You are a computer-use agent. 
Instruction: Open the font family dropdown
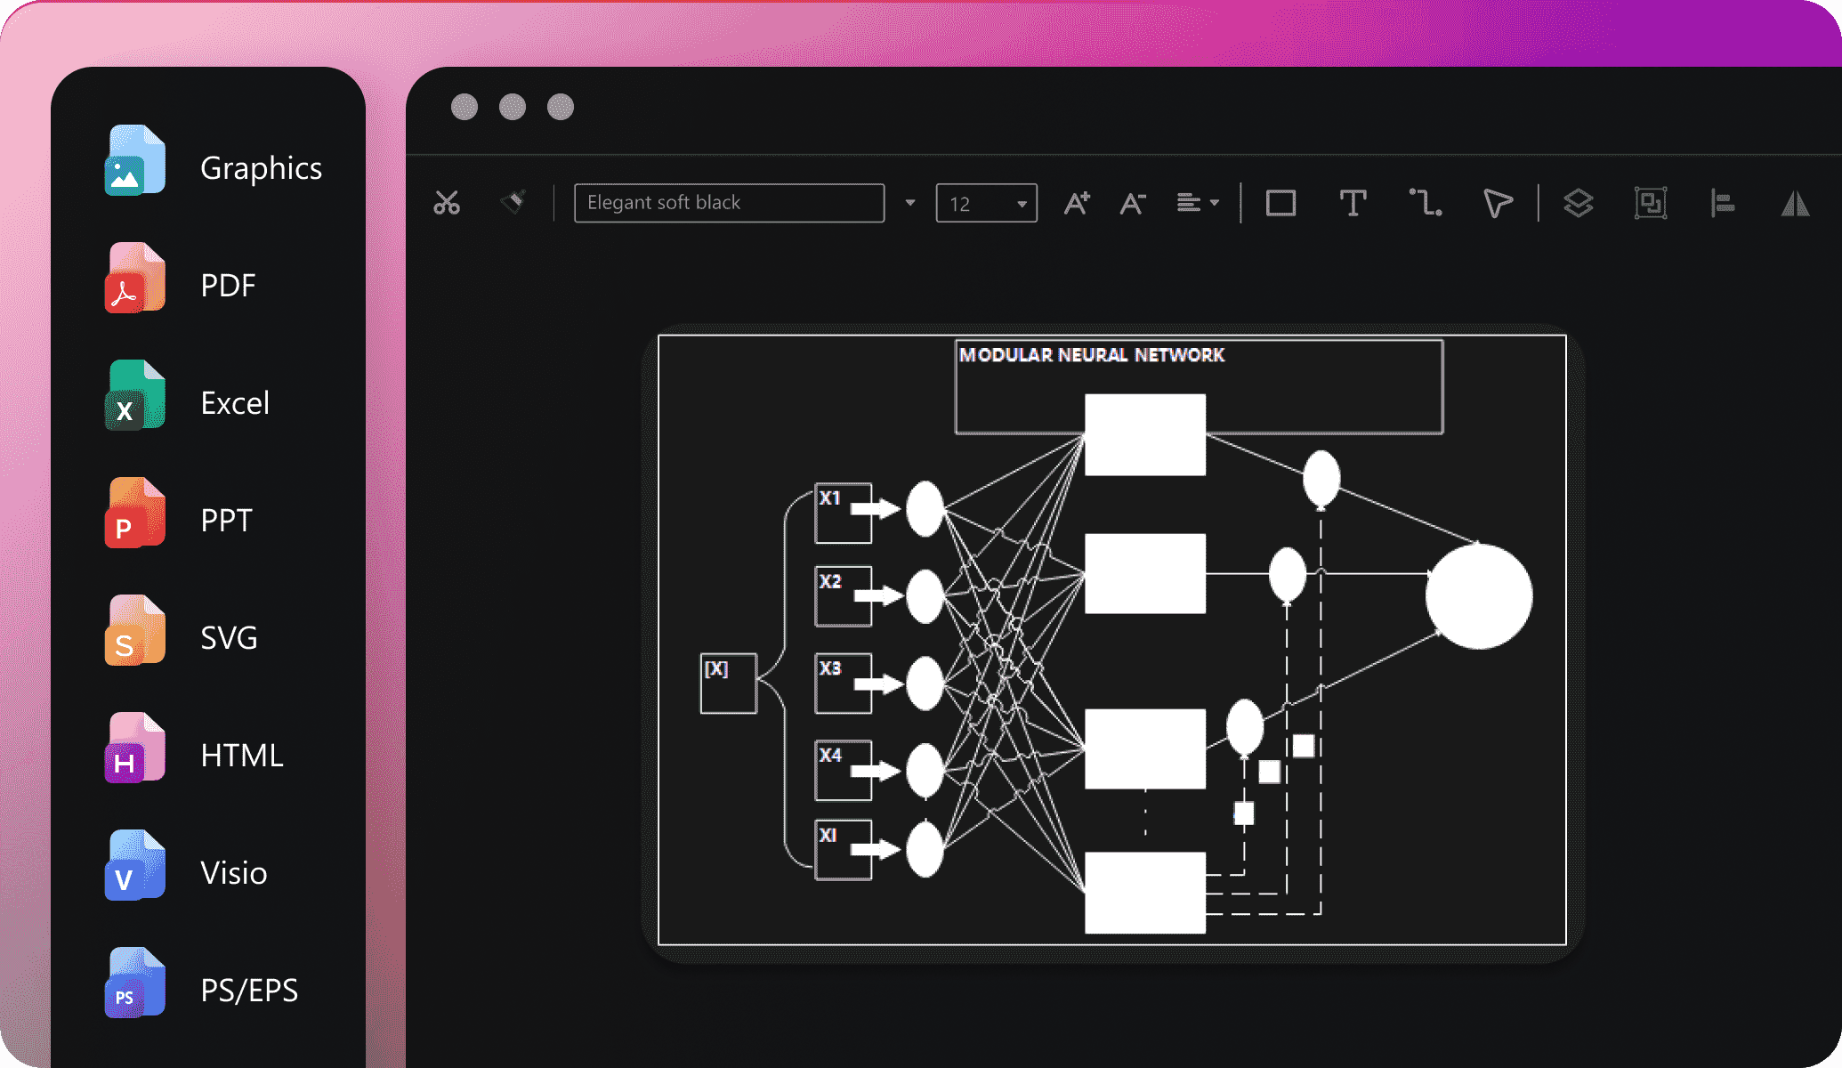[x=909, y=202]
